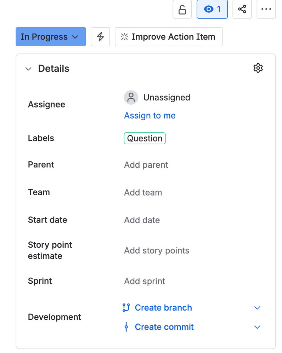Click the Add parent field

tap(146, 165)
